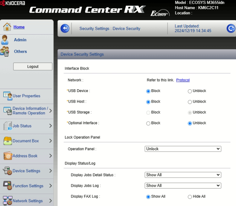The height and width of the screenshot is (206, 236).
Task: Select Block for Optional Interface
Action: (148, 123)
